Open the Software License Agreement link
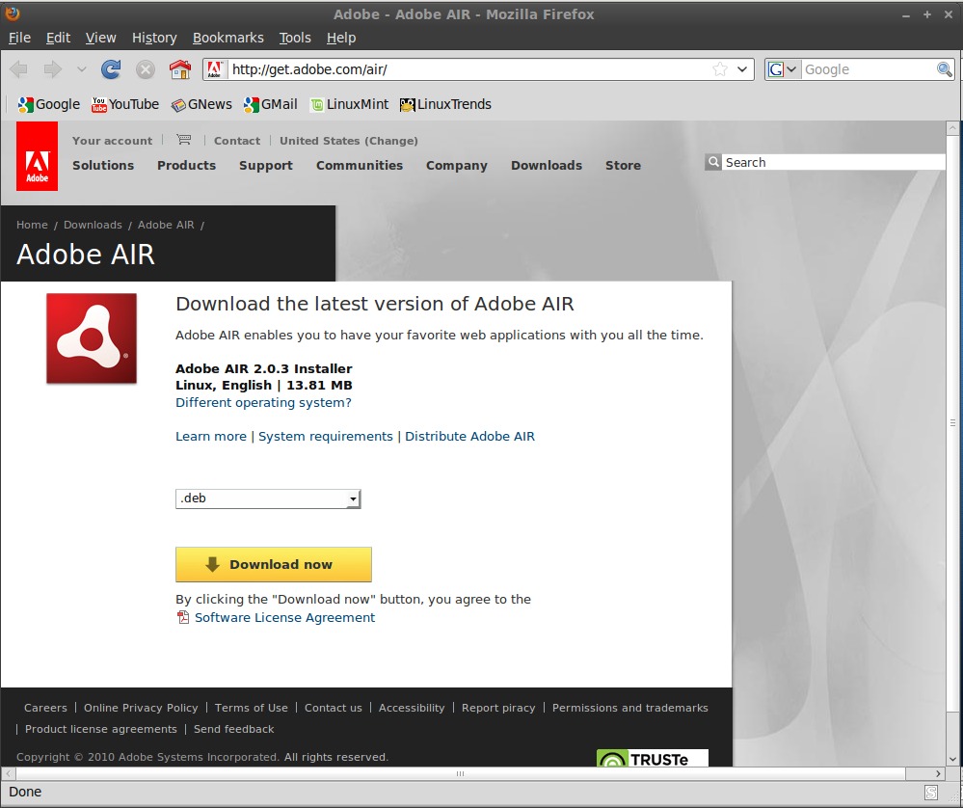The height and width of the screenshot is (808, 963). coord(284,617)
